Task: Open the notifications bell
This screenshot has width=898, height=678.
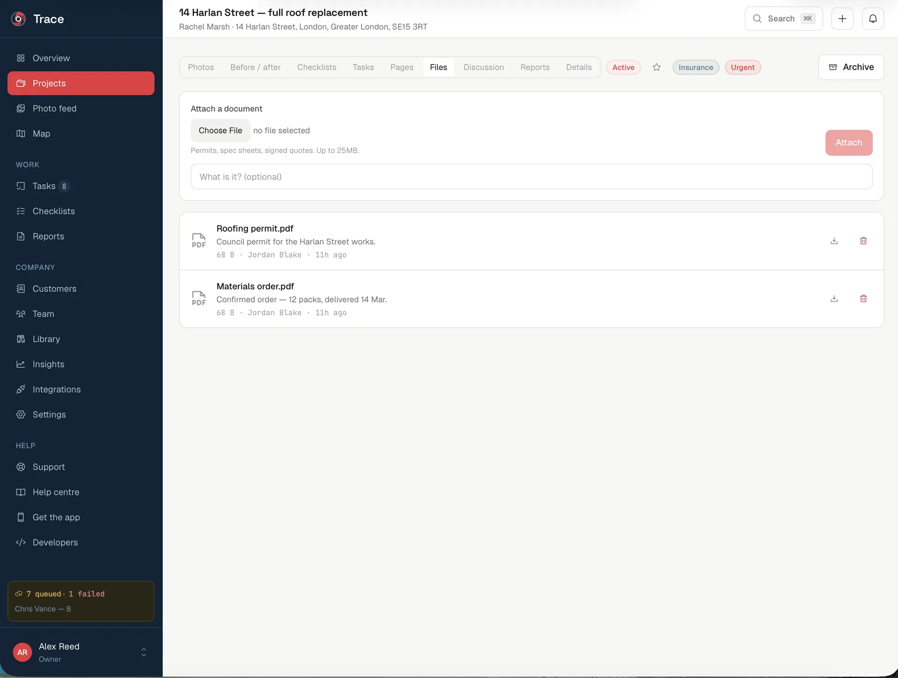Action: click(x=873, y=19)
